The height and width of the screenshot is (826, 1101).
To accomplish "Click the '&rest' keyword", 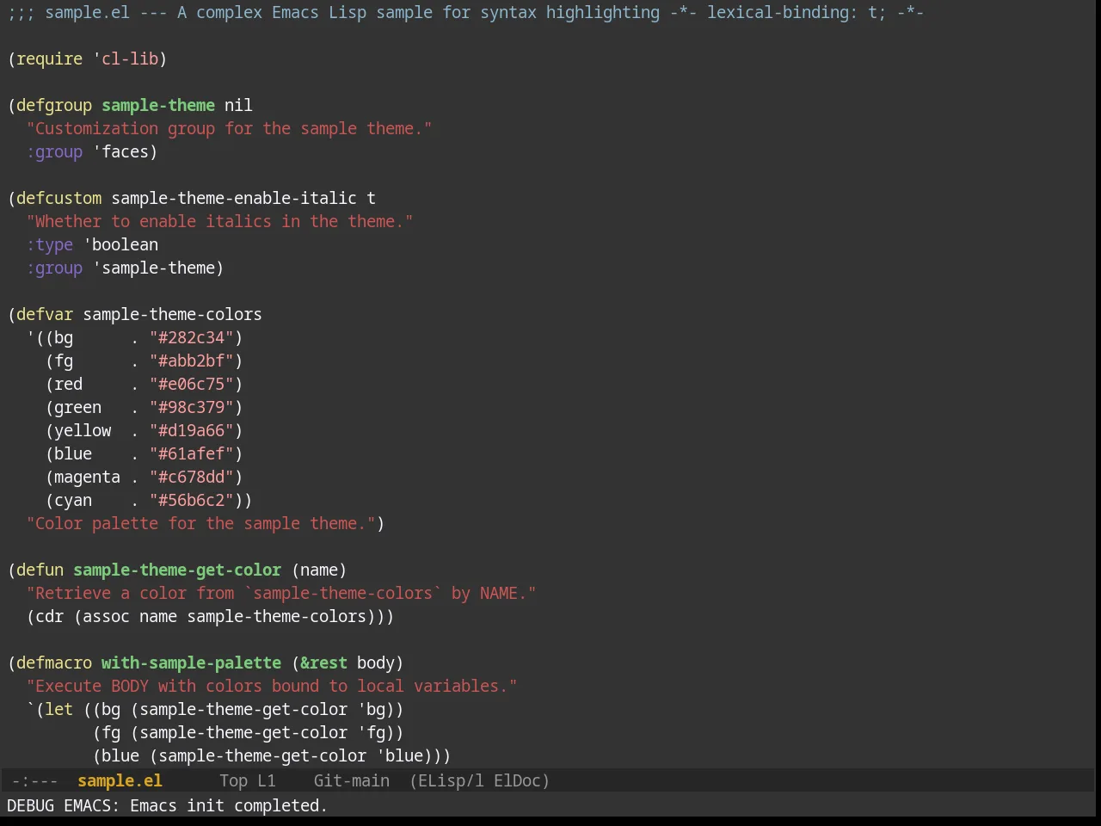I will 323,663.
